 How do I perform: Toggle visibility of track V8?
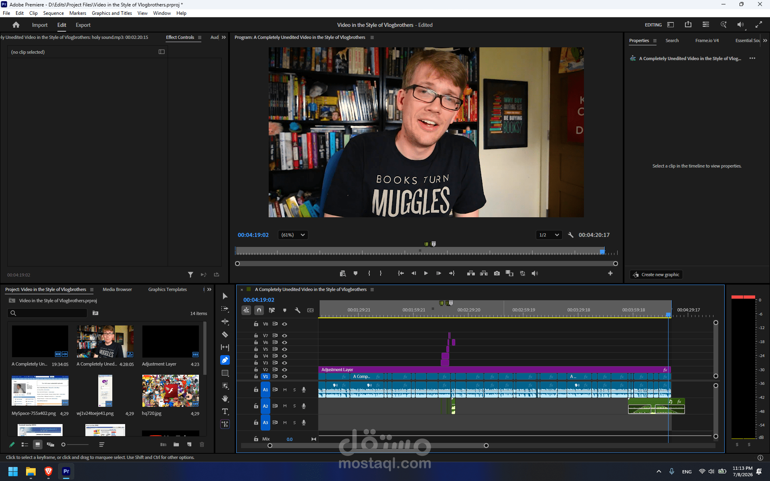(285, 324)
